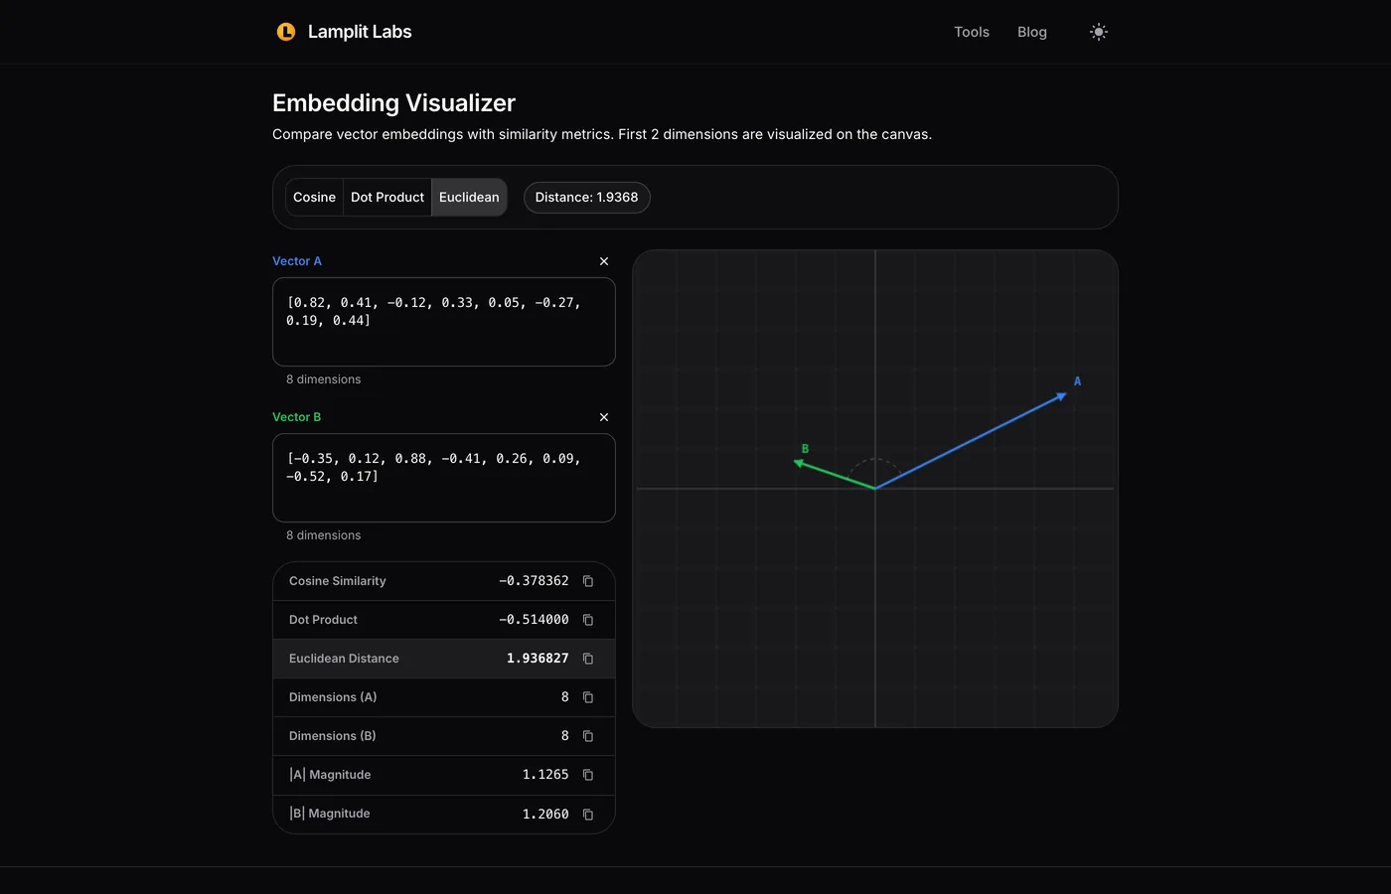
Task: Click the Dot Product result row label
Action: pyautogui.click(x=323, y=620)
